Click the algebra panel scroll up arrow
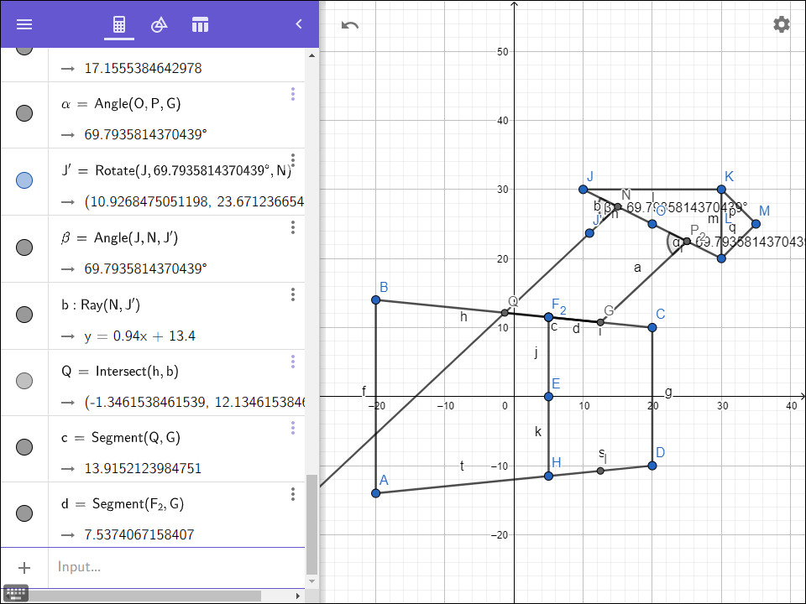This screenshot has height=604, width=806. tap(312, 55)
